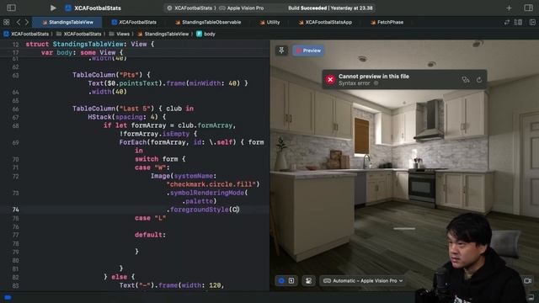The image size is (539, 303).
Task: Go forward to next file
Action: (26, 23)
